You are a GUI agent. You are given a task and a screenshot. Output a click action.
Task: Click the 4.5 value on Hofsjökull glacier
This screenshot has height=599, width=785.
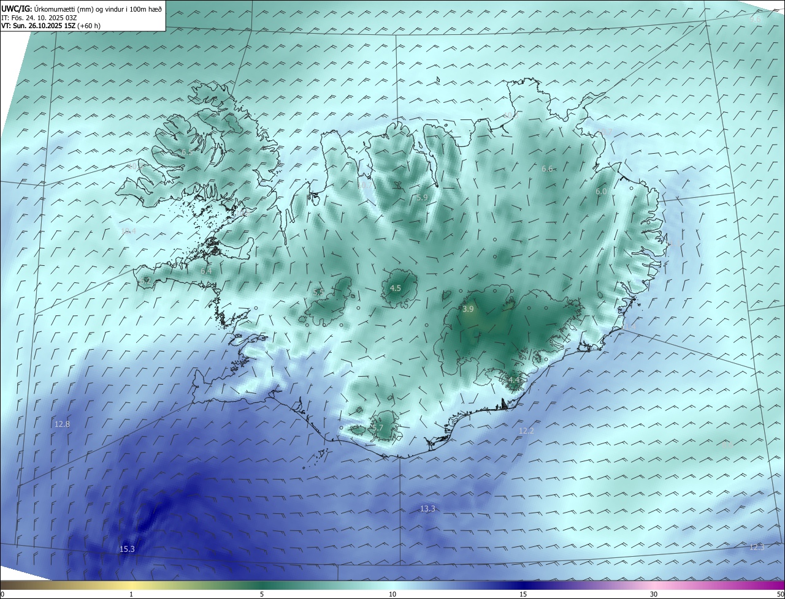[x=396, y=288]
